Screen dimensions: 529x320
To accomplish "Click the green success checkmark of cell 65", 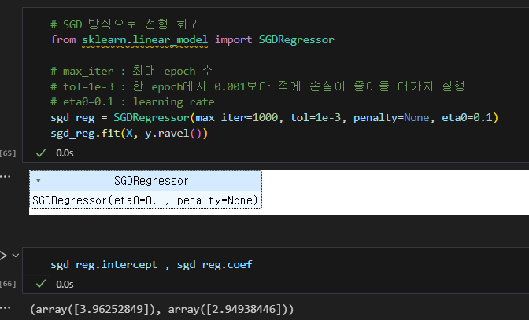I will point(41,153).
